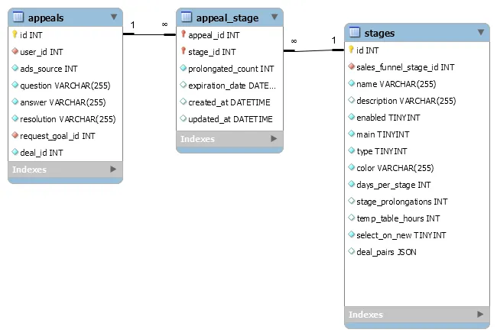This screenshot has height=336, width=497.
Task: Select the enabled TINYINT column text
Action: 388,118
